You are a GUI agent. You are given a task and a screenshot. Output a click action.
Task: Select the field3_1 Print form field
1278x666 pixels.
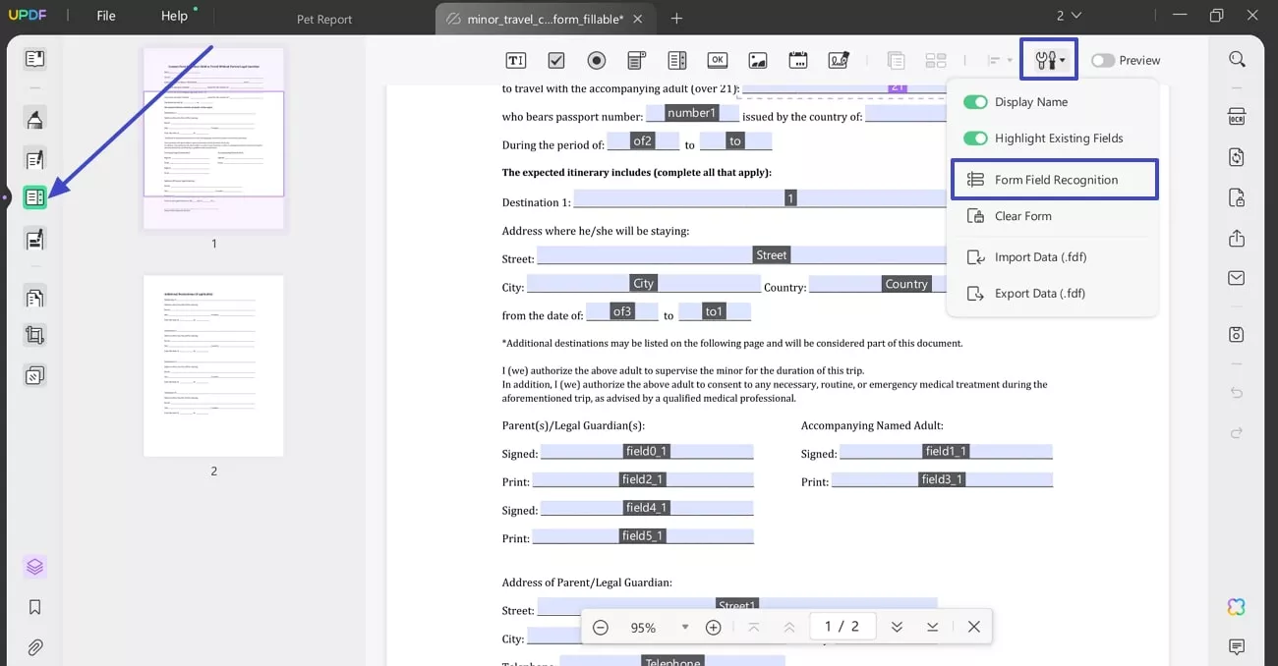942,479
